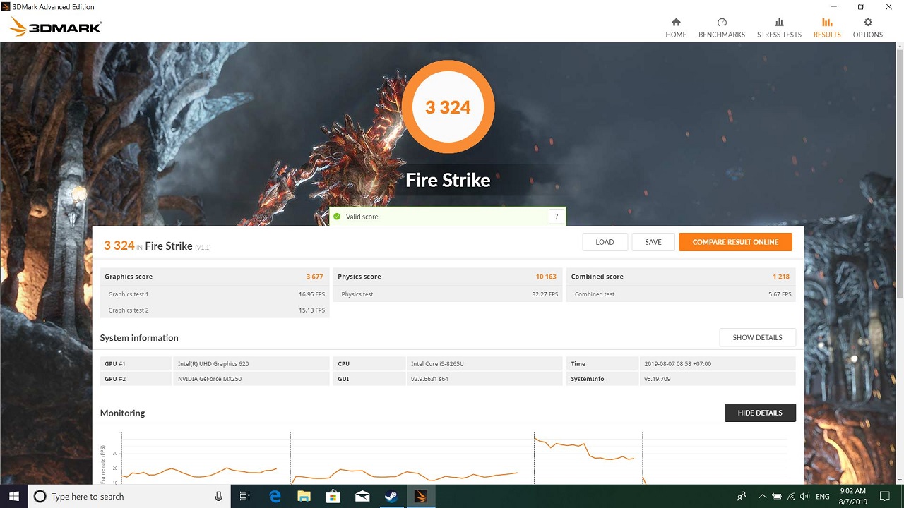Click the Combined test row
Viewport: 904px width, 508px height.
point(681,294)
